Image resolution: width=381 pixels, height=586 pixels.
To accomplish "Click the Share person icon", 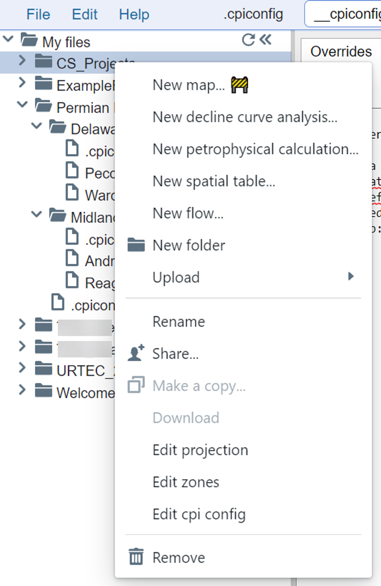I will 136,353.
